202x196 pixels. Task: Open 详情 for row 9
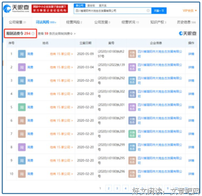[x=191, y=161]
